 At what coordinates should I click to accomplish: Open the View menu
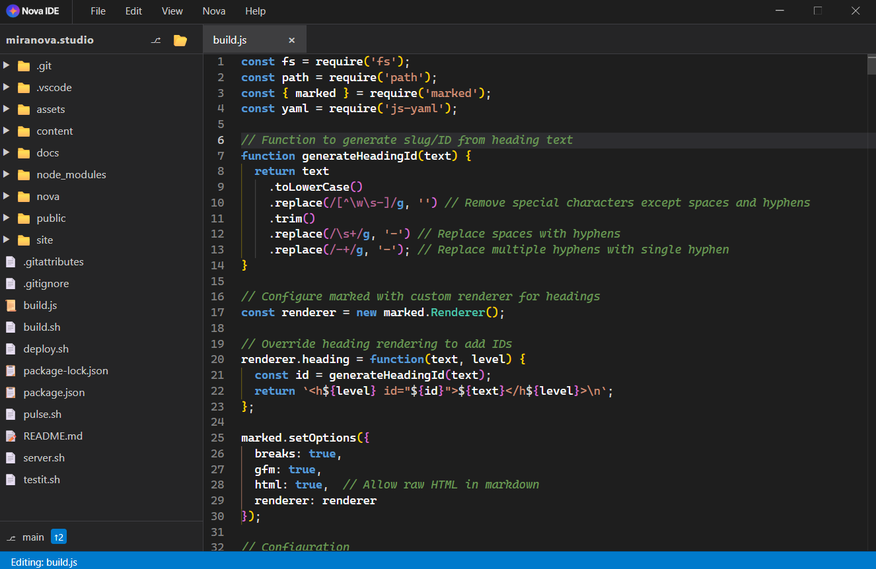coord(172,11)
